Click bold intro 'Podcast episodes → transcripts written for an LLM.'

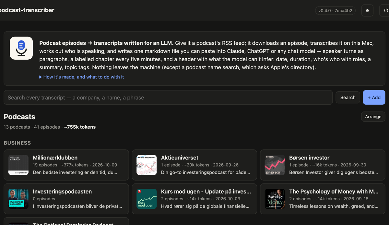tap(107, 43)
